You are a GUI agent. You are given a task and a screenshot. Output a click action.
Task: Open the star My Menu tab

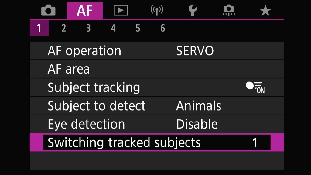pos(265,11)
